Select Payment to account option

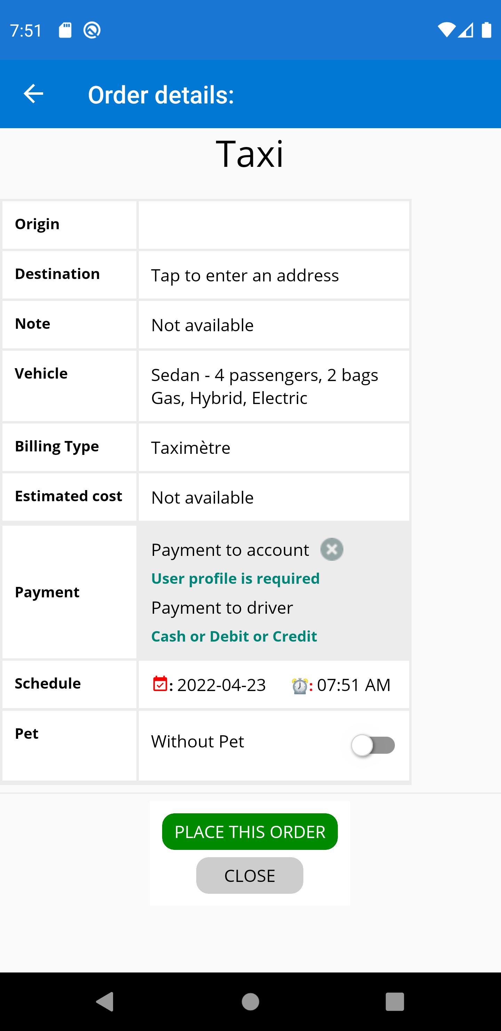[x=230, y=550]
